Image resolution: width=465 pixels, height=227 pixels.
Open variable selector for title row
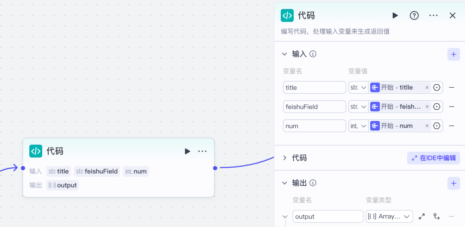point(437,88)
